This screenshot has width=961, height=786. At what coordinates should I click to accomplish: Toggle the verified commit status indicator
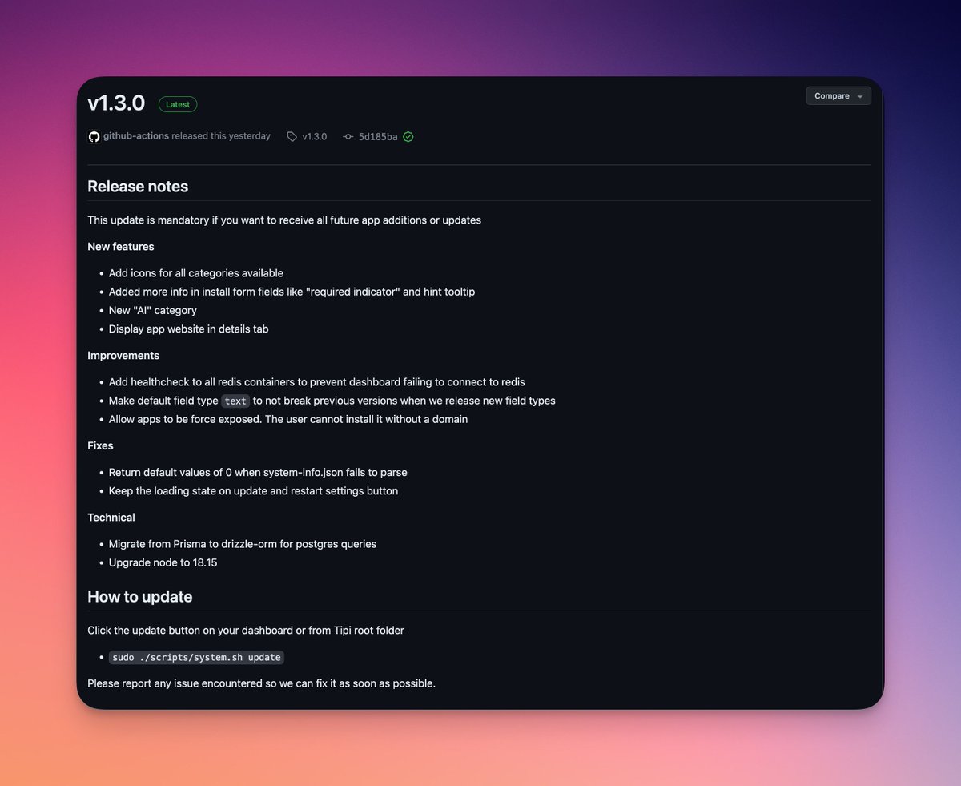[x=408, y=136]
